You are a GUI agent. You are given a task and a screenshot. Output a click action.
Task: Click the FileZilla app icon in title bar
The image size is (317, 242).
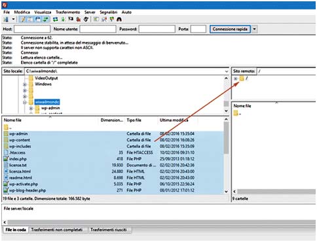[5, 5]
